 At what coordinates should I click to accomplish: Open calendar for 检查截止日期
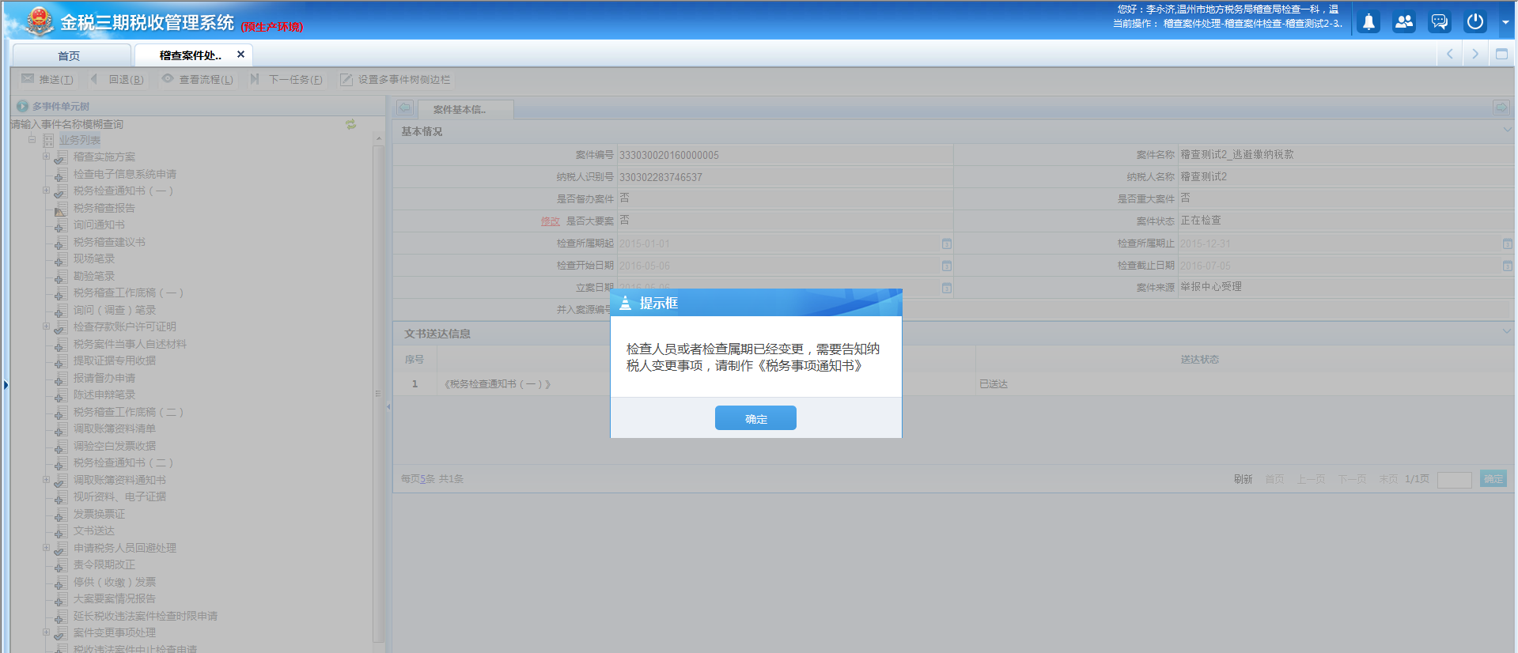coord(1508,266)
